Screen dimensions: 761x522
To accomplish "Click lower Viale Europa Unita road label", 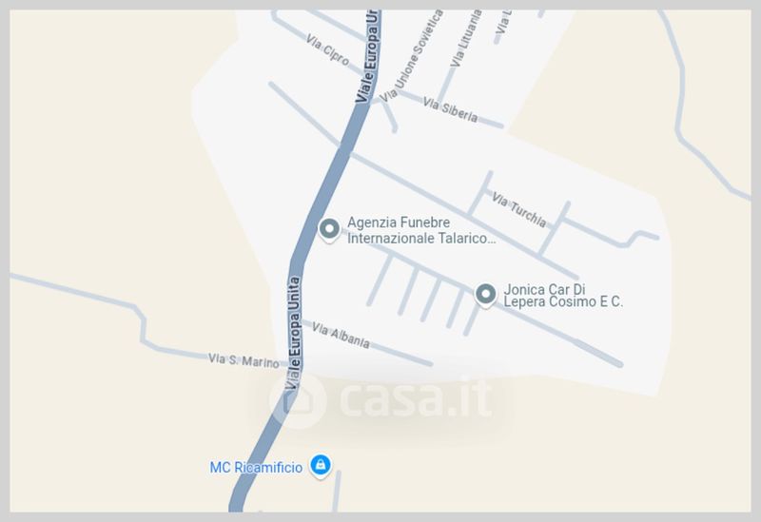I will click(293, 334).
